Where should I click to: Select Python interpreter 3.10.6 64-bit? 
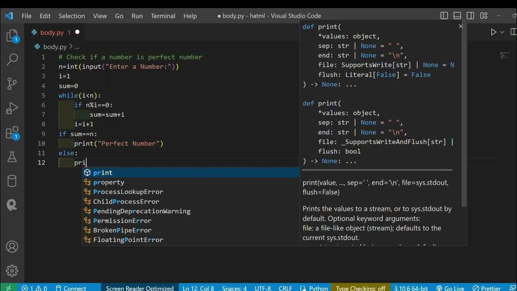(x=411, y=288)
